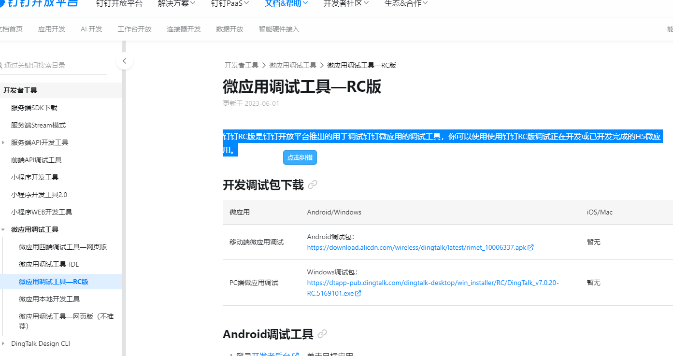Screen dimensions: 673x356
Task: Expand the 服务端API开发工具 tree node
Action: [3, 142]
